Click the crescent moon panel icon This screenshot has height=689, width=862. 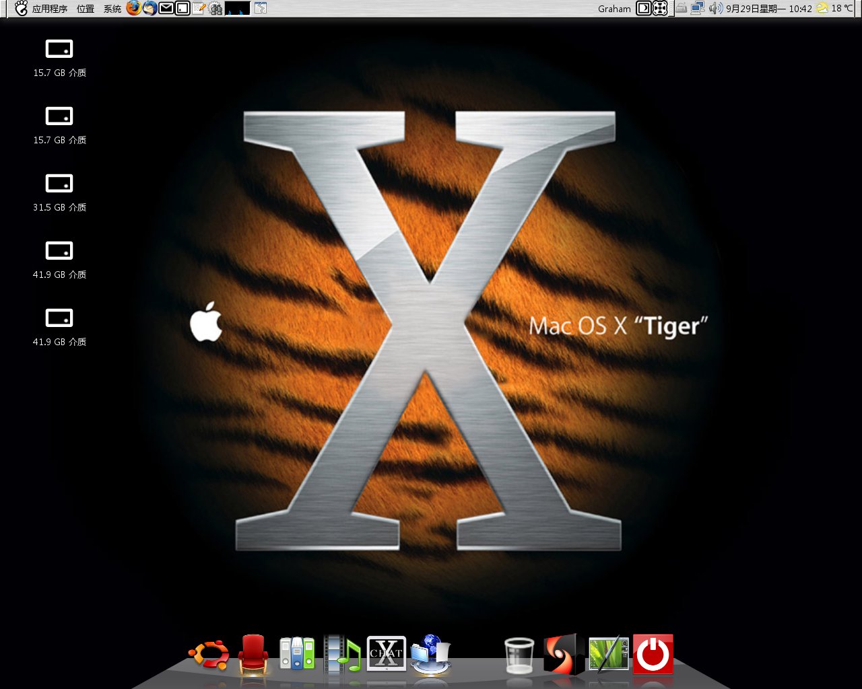coord(644,8)
